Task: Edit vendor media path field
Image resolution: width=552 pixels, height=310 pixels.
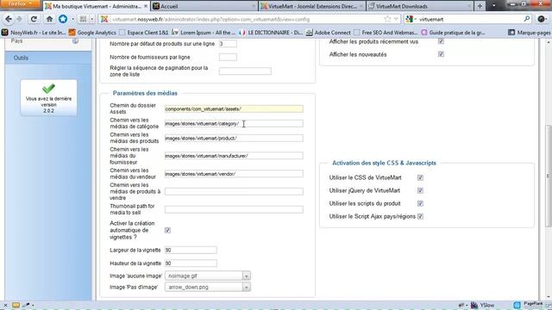Action: tap(234, 174)
